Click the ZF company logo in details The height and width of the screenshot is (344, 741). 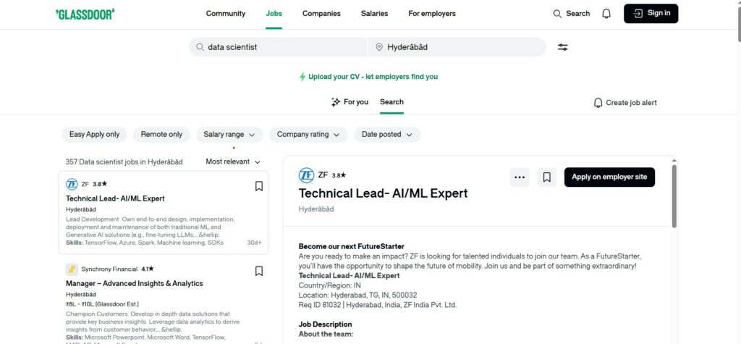(x=306, y=175)
